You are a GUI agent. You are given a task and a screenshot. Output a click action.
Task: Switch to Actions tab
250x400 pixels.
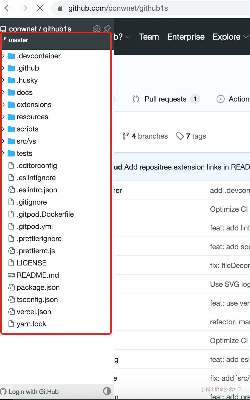(233, 99)
